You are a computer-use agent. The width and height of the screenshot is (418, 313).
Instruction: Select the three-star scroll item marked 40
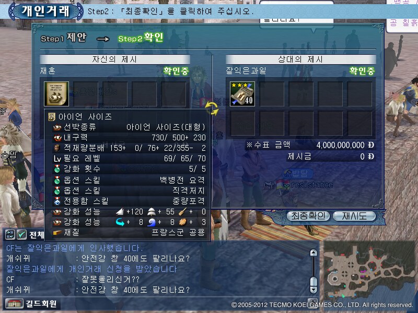[x=242, y=94]
